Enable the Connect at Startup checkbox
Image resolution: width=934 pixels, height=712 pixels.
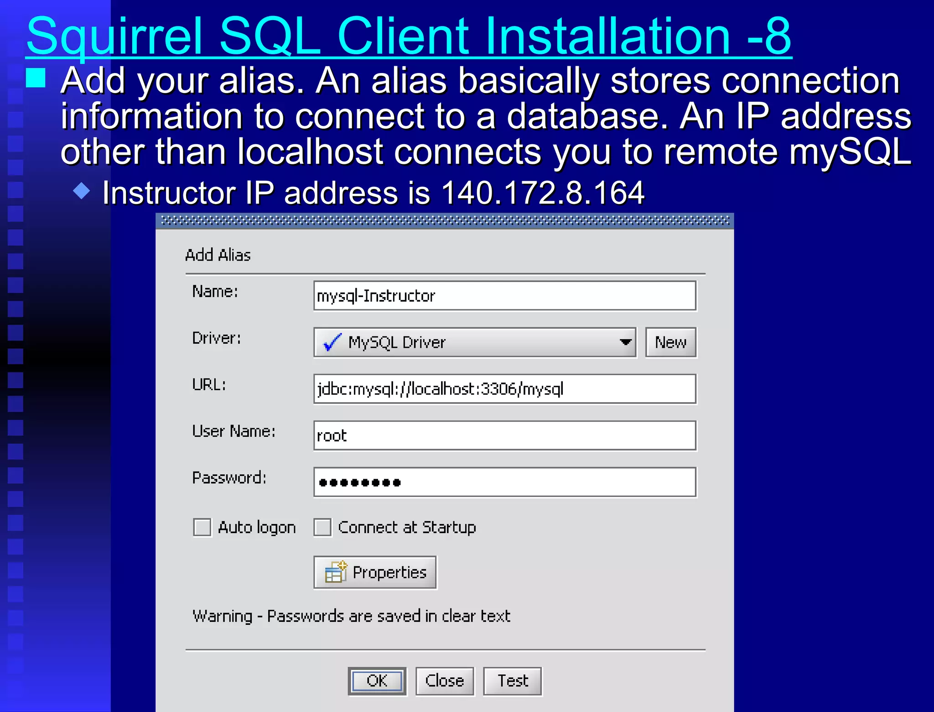[322, 527]
